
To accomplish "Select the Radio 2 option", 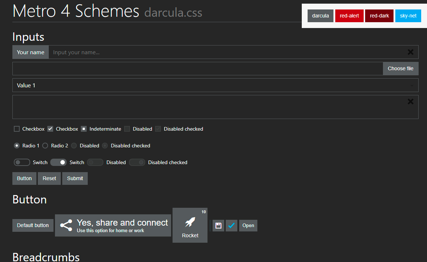I will tap(45, 146).
